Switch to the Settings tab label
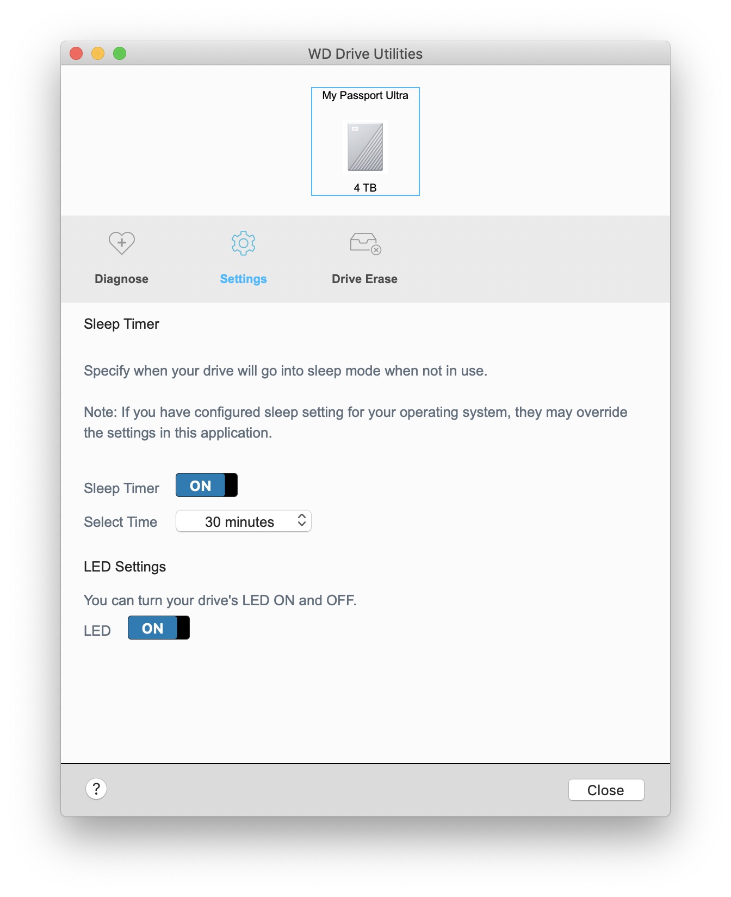731x897 pixels. [243, 279]
